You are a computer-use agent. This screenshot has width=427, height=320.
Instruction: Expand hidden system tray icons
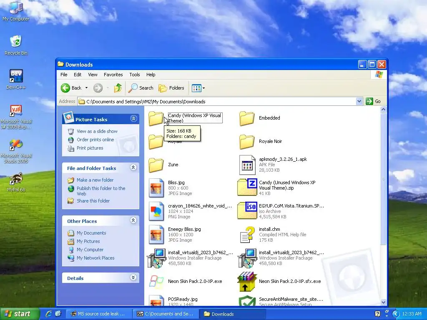tap(396, 314)
